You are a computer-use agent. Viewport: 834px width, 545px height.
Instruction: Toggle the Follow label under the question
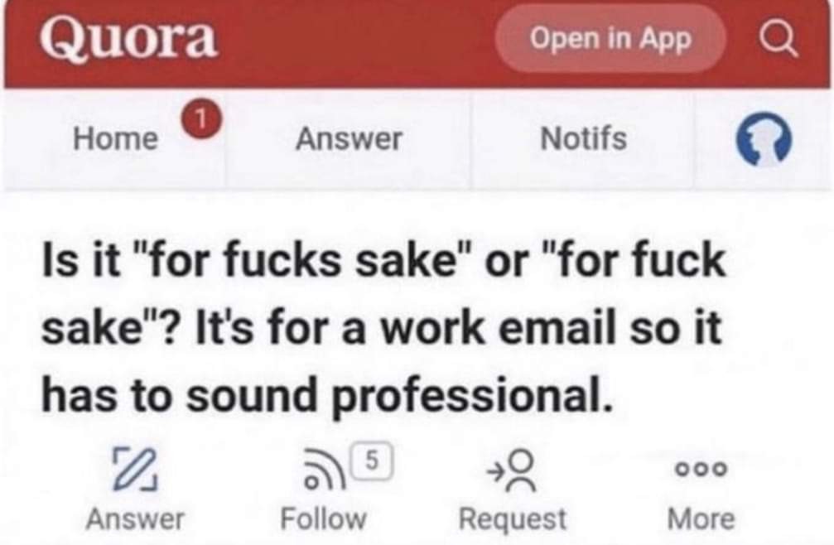323,519
